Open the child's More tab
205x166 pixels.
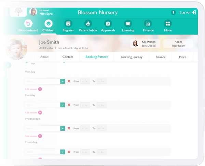coord(183,57)
